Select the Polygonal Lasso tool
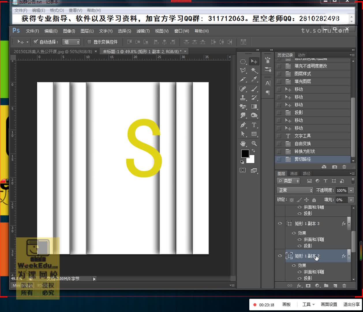 [x=243, y=70]
